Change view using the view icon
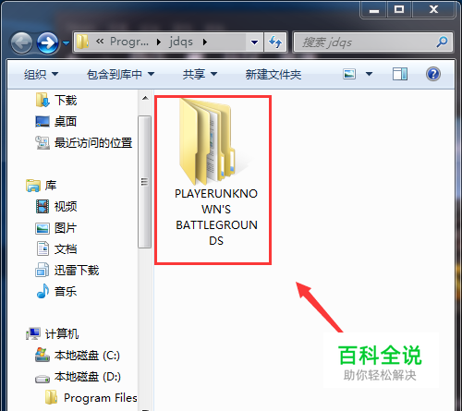 click(349, 74)
